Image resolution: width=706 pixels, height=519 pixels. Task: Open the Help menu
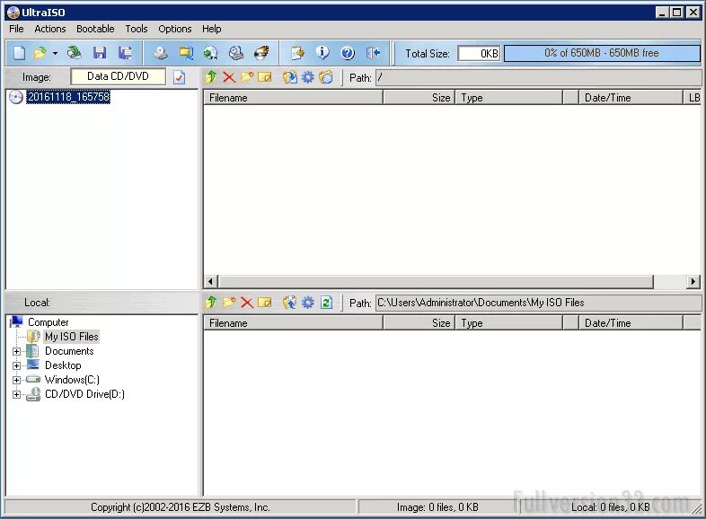point(212,29)
